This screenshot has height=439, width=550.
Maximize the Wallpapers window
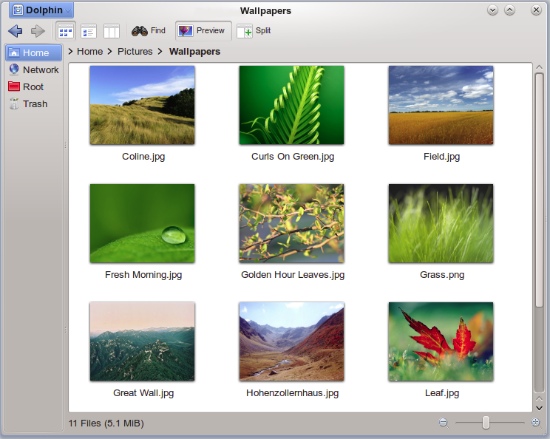click(x=509, y=10)
